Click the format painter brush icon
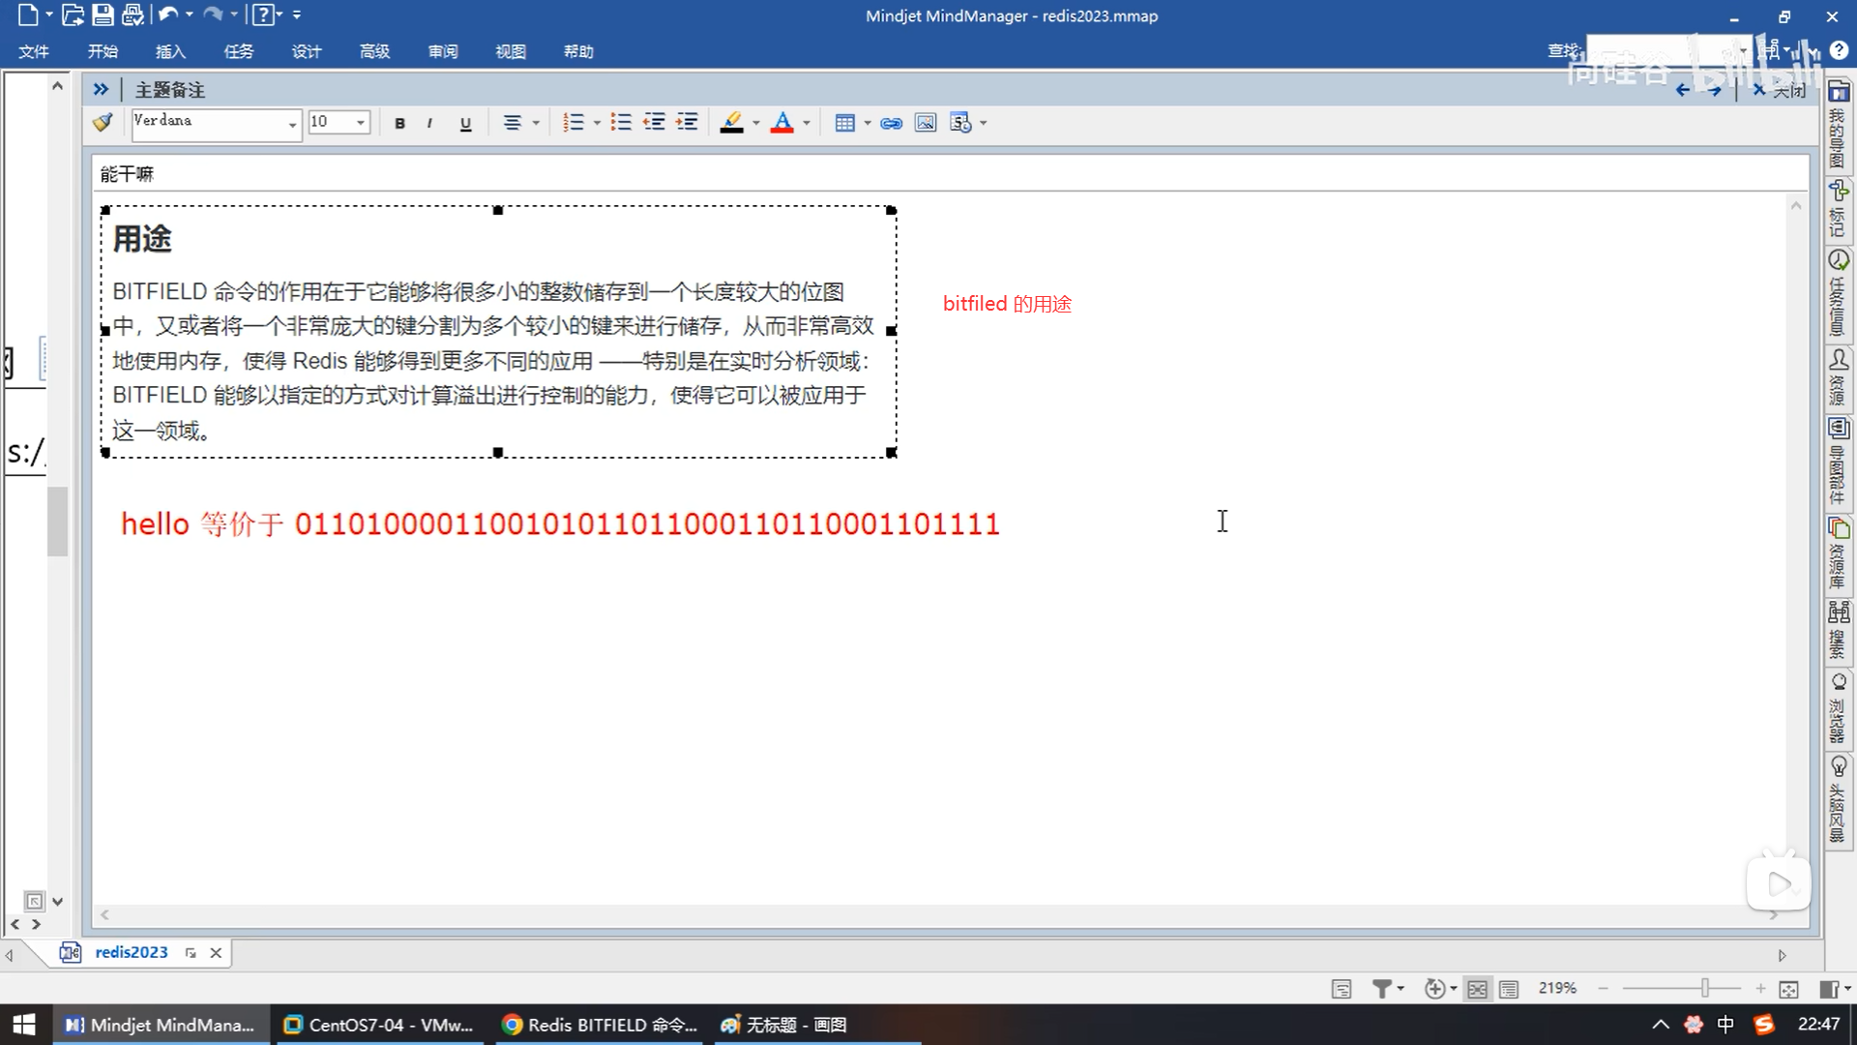The height and width of the screenshot is (1045, 1857). click(103, 123)
